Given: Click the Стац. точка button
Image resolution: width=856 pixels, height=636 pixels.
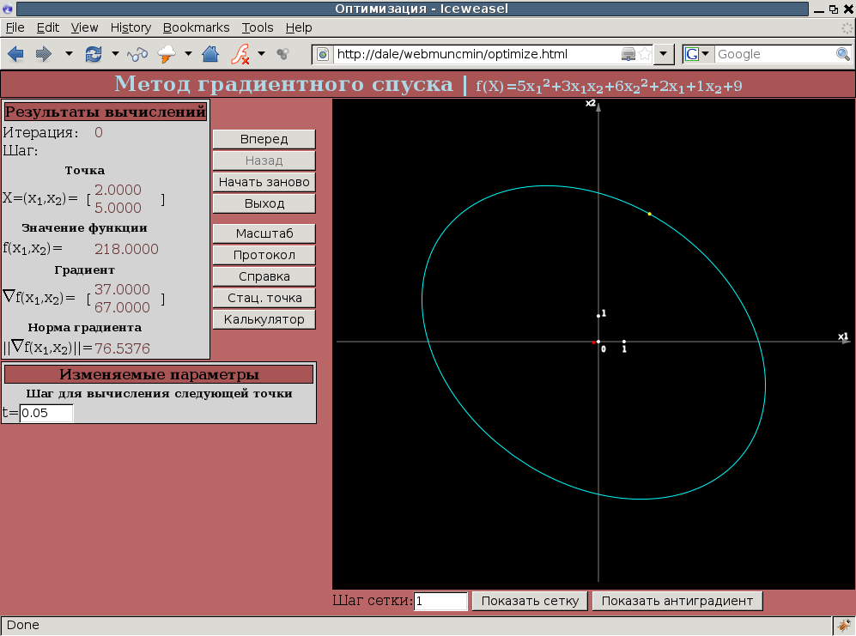Looking at the screenshot, I should [x=264, y=299].
